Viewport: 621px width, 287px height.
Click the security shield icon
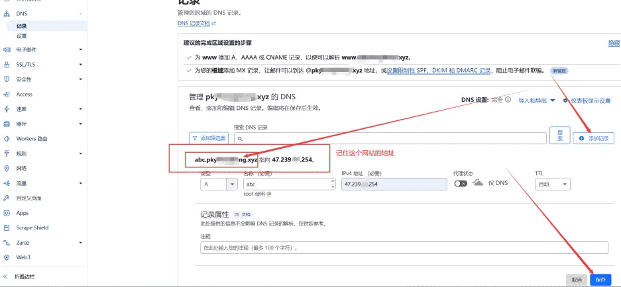click(x=7, y=79)
